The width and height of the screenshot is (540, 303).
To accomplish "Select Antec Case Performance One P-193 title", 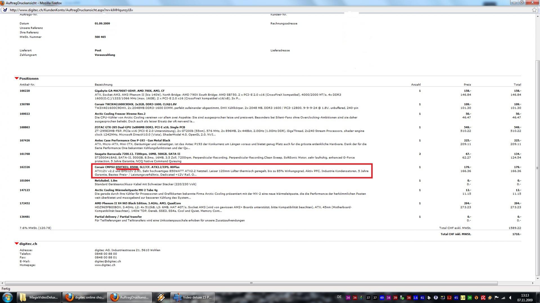I will 132,140.
